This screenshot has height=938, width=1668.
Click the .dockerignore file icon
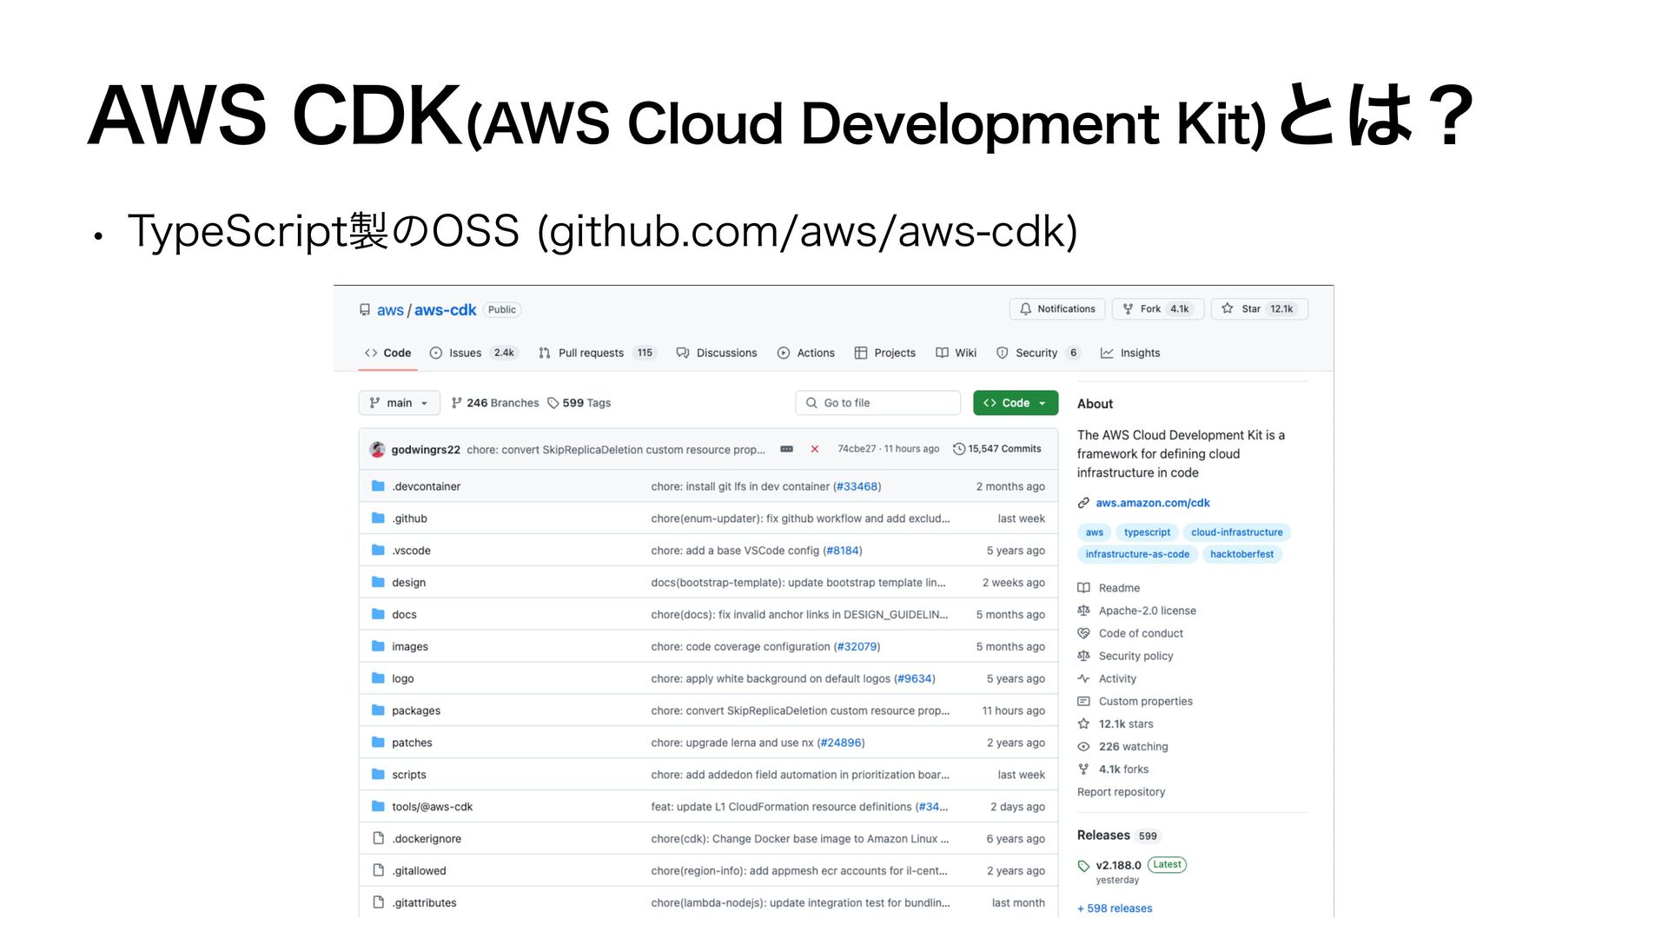(x=378, y=838)
